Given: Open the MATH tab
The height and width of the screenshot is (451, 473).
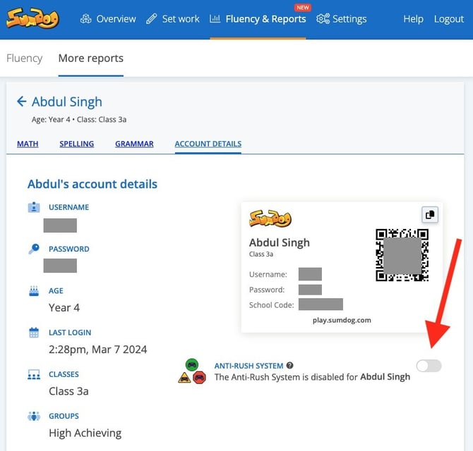Looking at the screenshot, I should click(x=28, y=144).
